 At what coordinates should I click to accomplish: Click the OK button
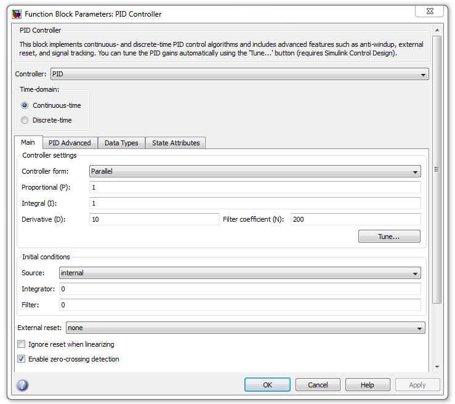point(267,385)
